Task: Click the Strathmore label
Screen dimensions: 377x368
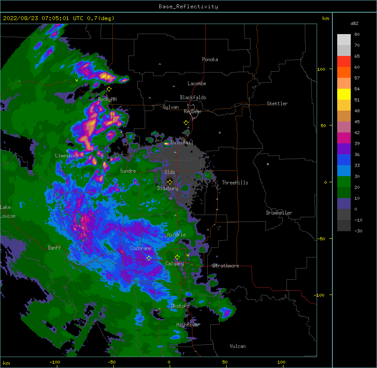Action: tap(226, 266)
